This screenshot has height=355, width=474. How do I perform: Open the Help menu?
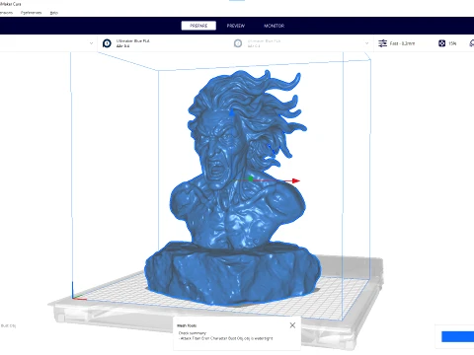coord(54,13)
